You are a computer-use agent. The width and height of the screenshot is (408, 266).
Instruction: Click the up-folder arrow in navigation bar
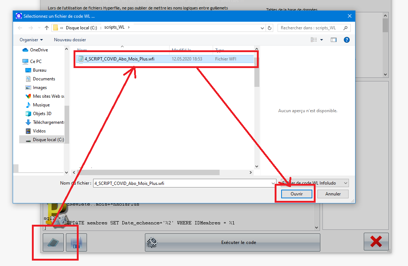pyautogui.click(x=47, y=28)
